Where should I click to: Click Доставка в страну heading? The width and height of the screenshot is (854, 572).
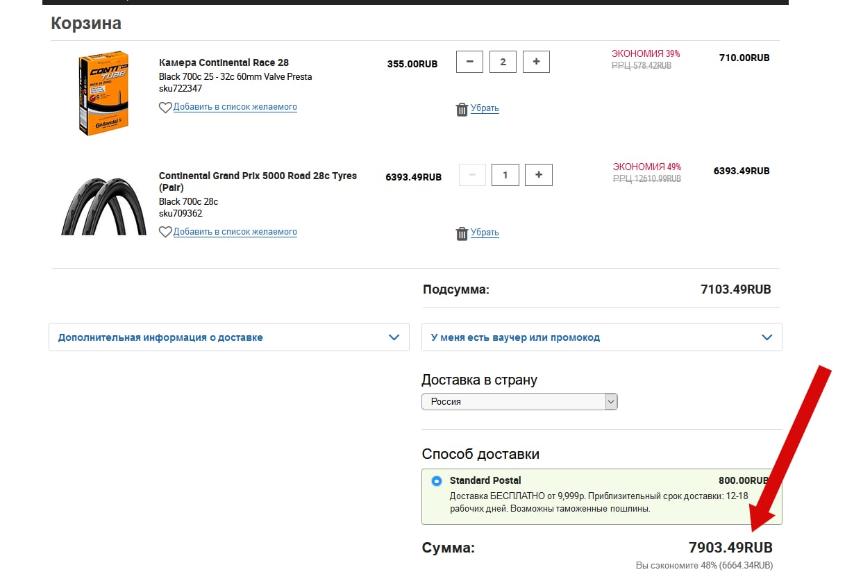pos(479,380)
